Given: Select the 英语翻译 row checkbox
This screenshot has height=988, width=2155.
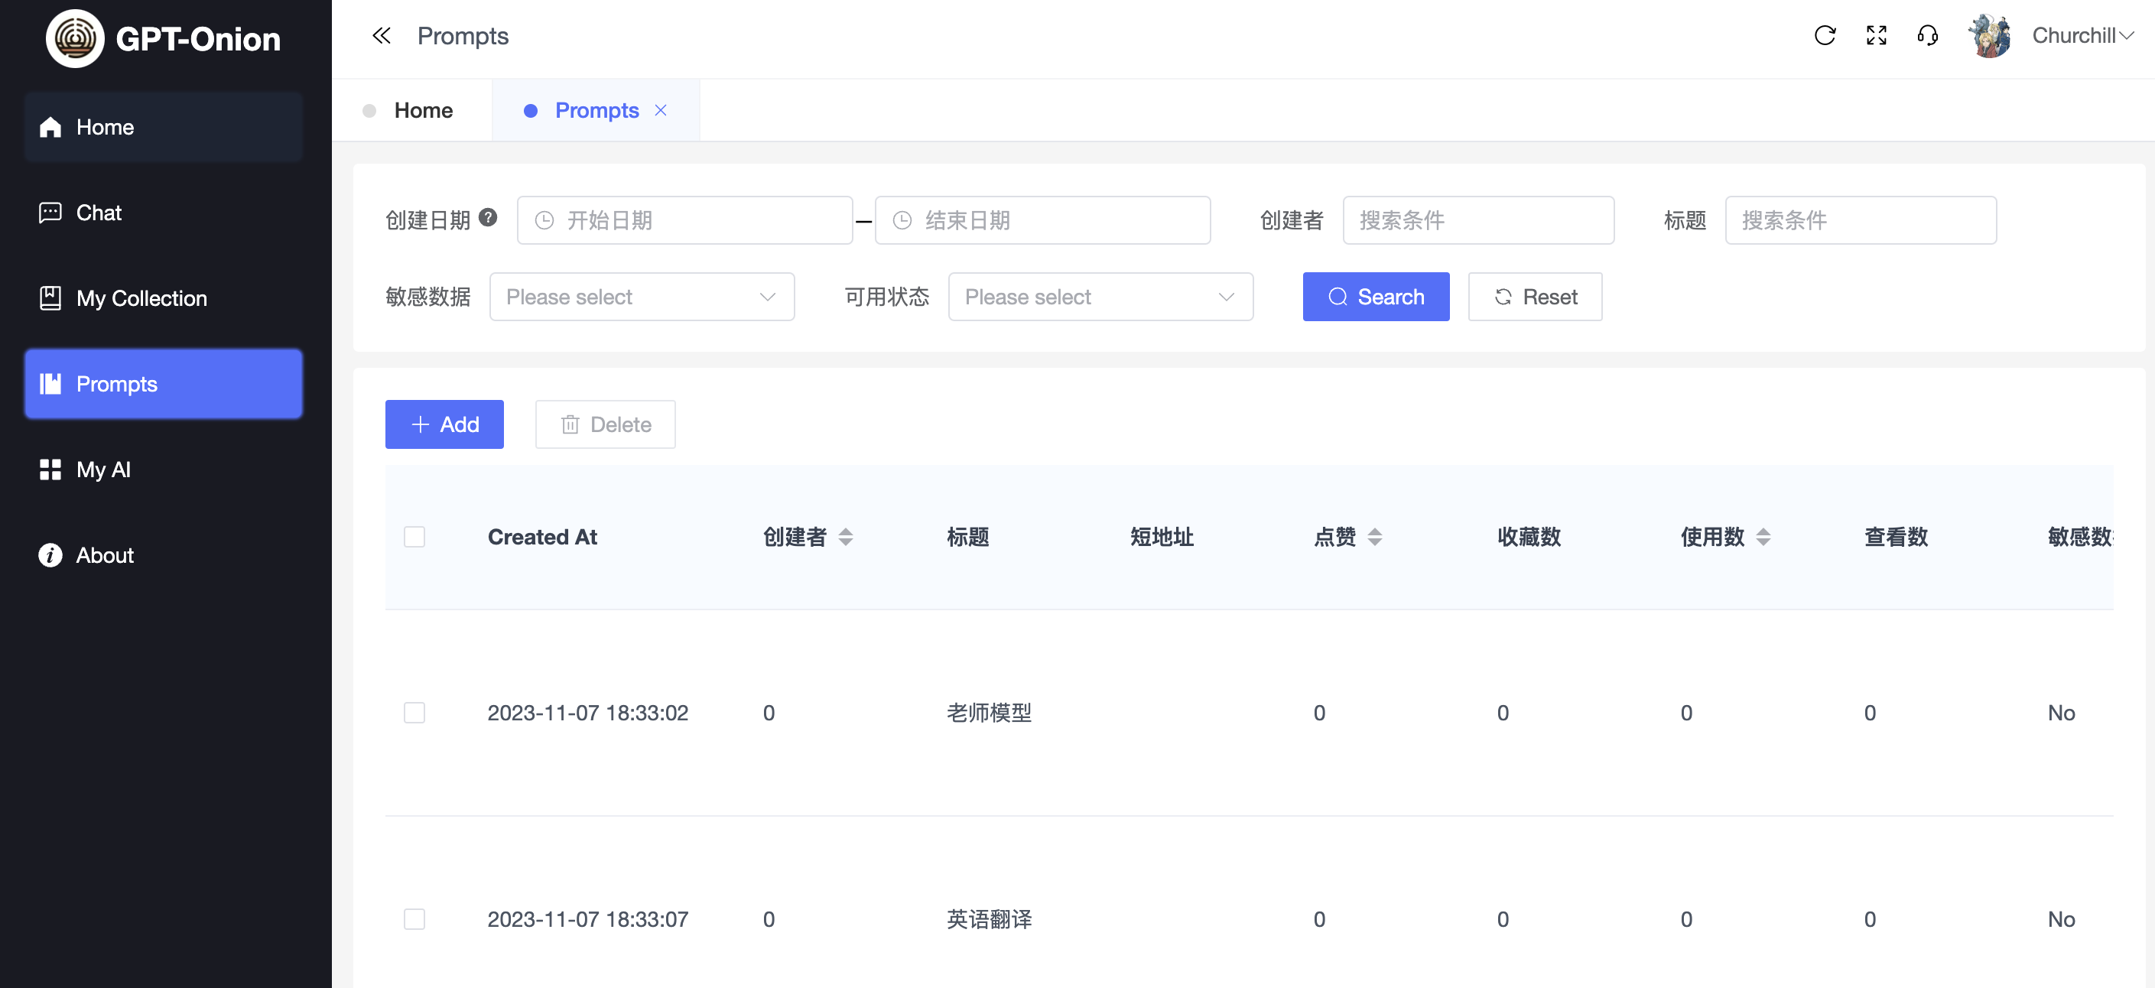Looking at the screenshot, I should pyautogui.click(x=414, y=919).
